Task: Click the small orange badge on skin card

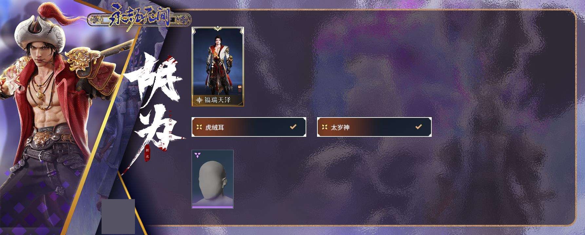Action: point(239,87)
